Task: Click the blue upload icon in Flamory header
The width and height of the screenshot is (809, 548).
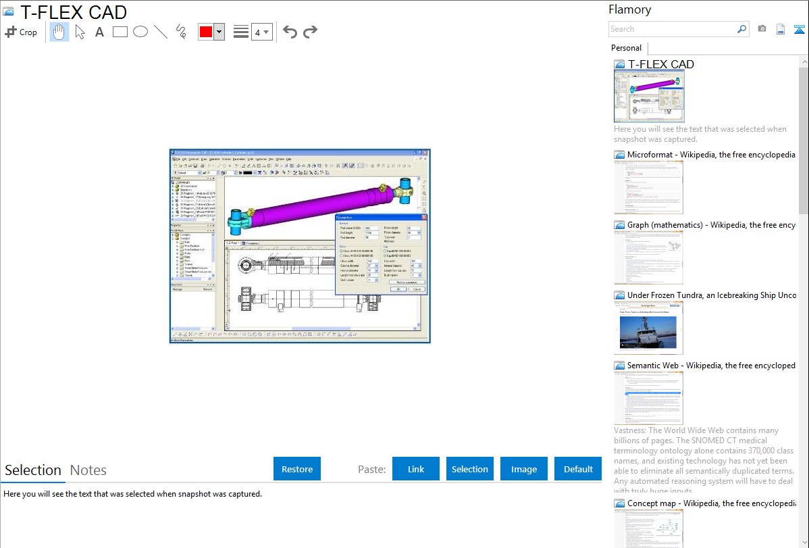Action: 799,29
